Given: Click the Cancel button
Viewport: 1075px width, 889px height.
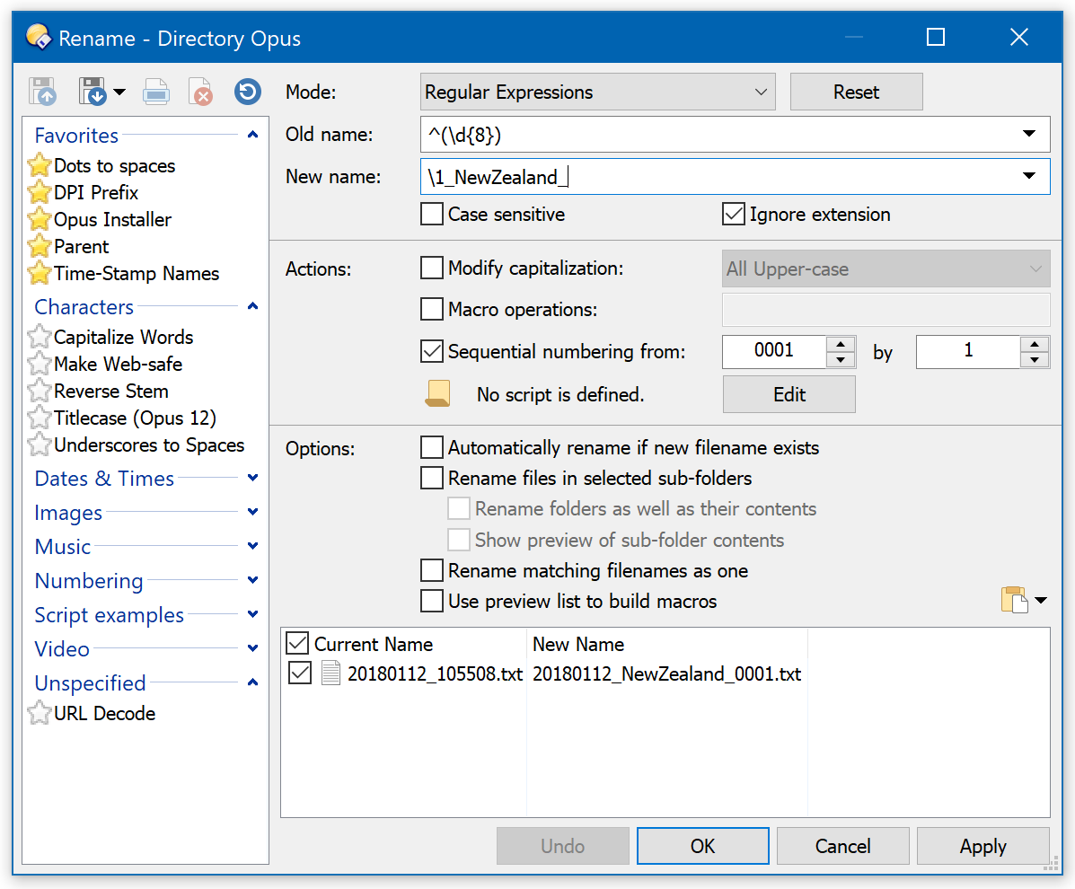Looking at the screenshot, I should coord(842,846).
